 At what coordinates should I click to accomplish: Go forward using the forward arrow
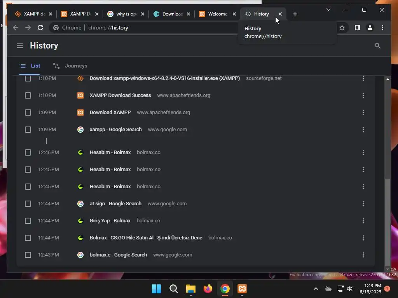point(28,28)
